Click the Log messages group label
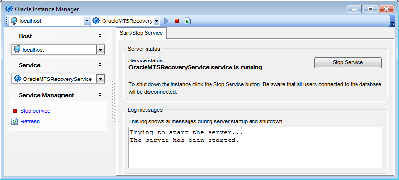 [x=145, y=110]
